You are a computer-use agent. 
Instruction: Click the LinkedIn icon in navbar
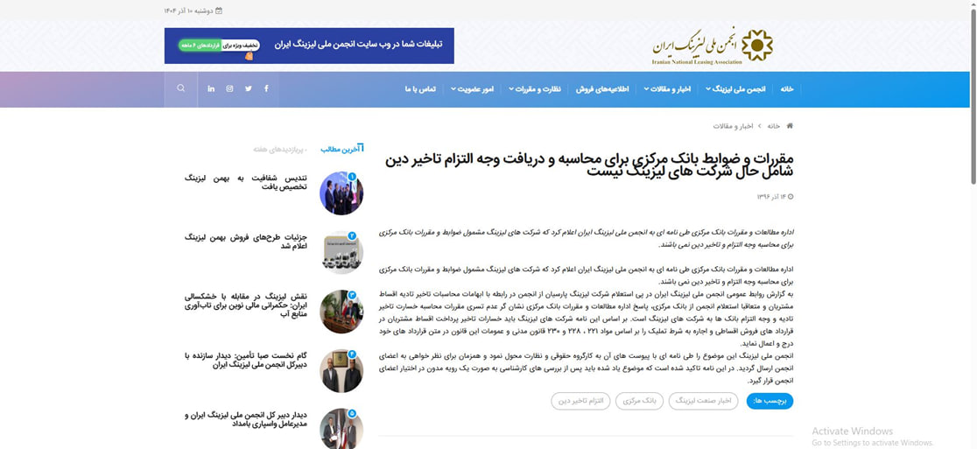pos(211,88)
